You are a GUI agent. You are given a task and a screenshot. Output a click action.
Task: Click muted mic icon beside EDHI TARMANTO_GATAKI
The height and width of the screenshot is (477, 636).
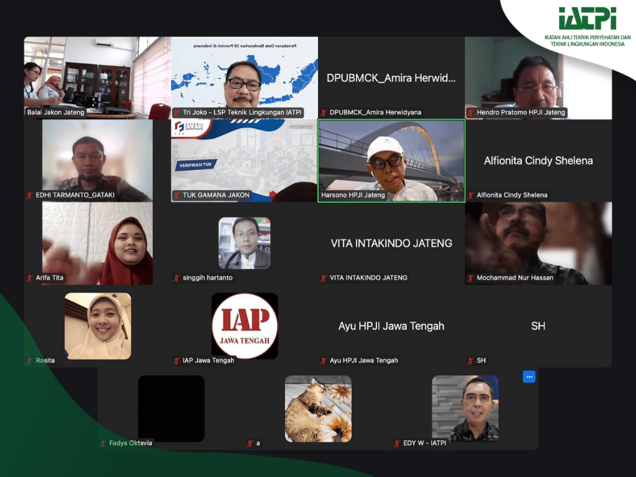point(30,195)
